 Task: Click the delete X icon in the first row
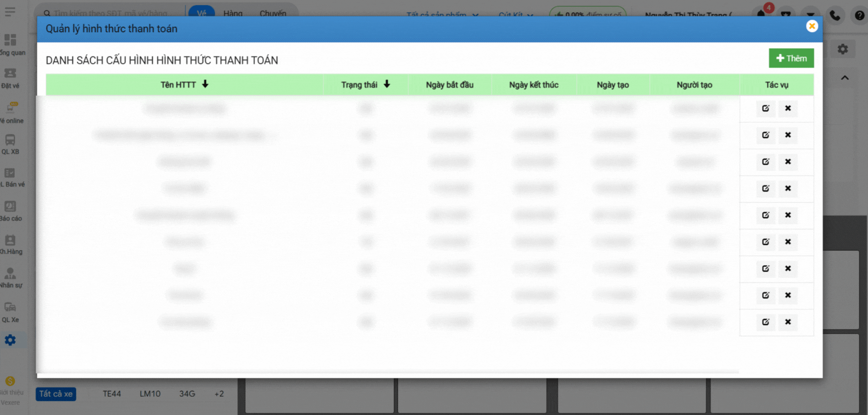[788, 108]
